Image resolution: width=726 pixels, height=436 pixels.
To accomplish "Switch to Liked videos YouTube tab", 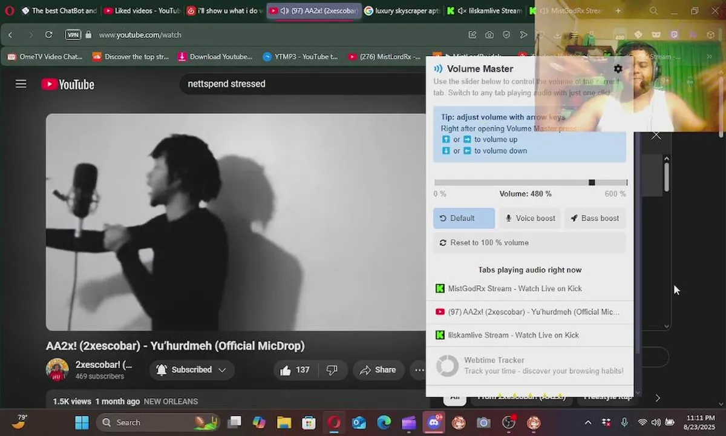I will click(x=142, y=11).
